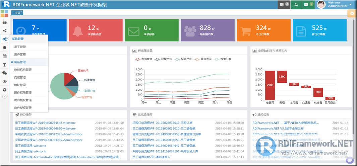Open the orange settings gear panel button
Image resolution: width=357 pixels, height=166 pixels.
pyautogui.click(x=352, y=13)
